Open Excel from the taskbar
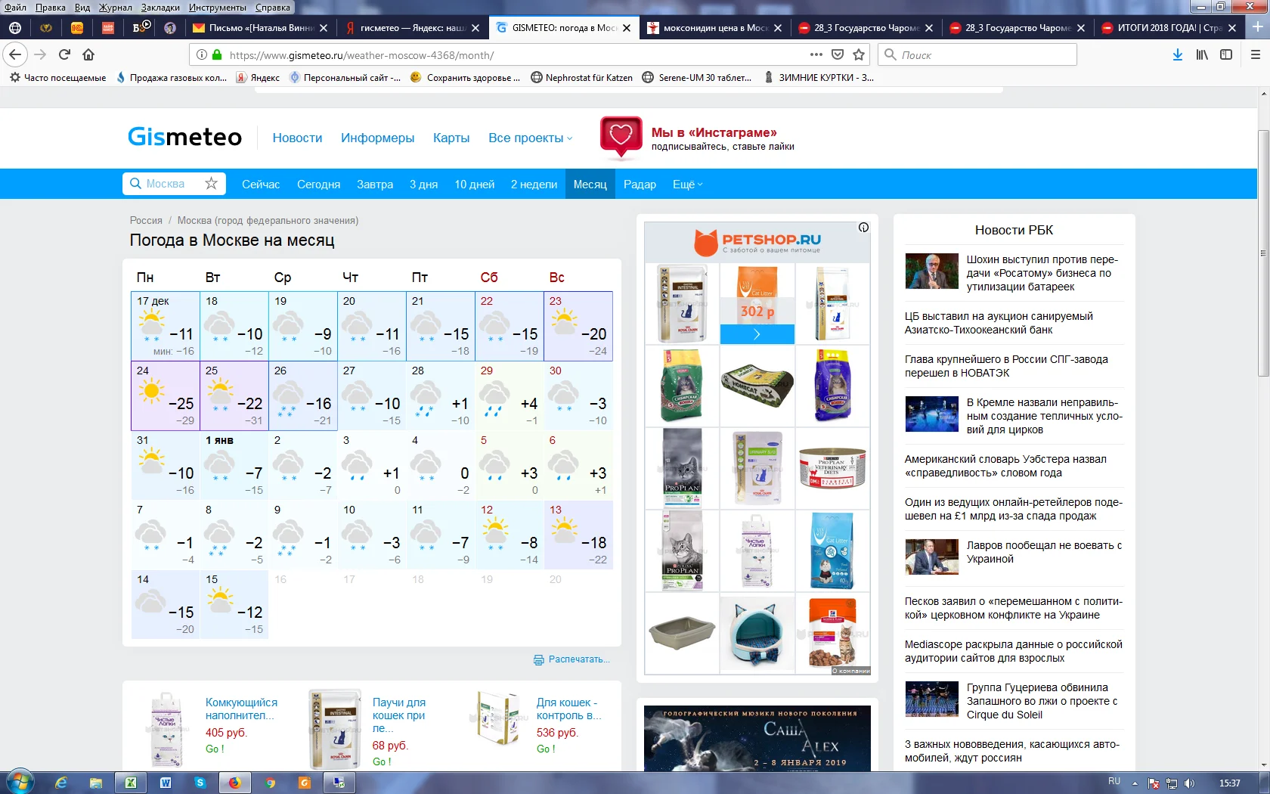Viewport: 1270px width, 794px height. click(131, 783)
